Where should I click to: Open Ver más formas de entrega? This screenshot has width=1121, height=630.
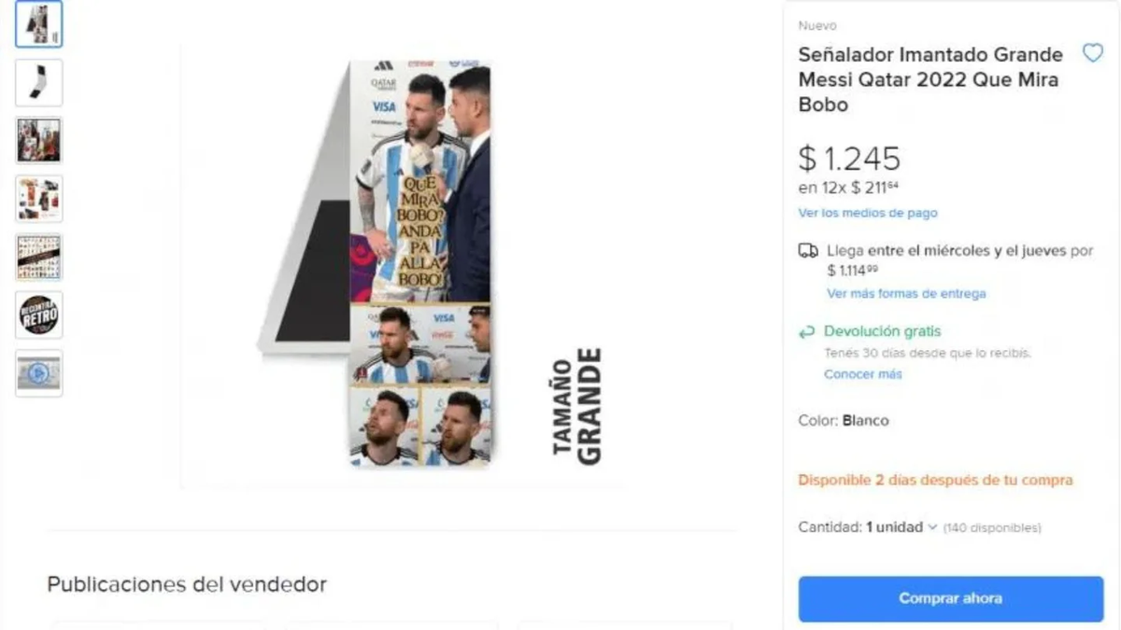906,293
